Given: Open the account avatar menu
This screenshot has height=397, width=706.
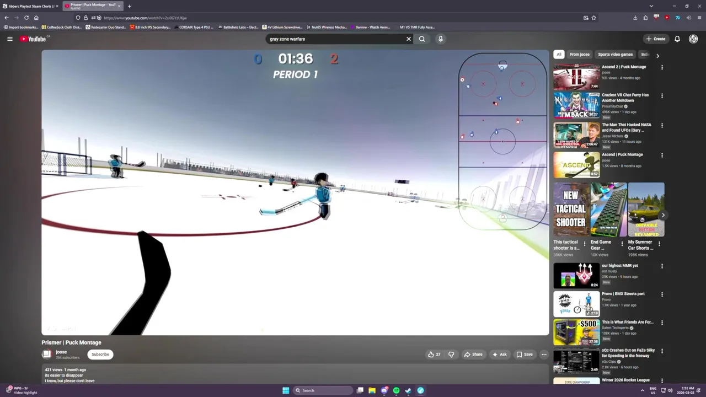Looking at the screenshot, I should 693,39.
